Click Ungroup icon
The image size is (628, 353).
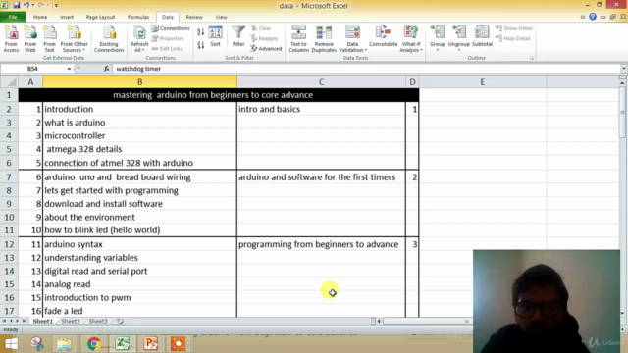(x=459, y=33)
